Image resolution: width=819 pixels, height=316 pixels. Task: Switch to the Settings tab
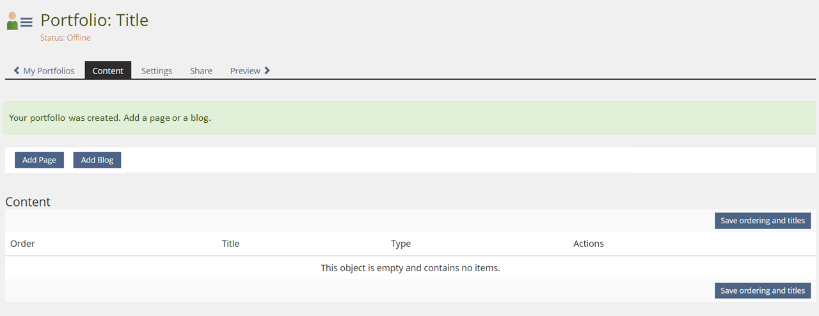click(157, 71)
